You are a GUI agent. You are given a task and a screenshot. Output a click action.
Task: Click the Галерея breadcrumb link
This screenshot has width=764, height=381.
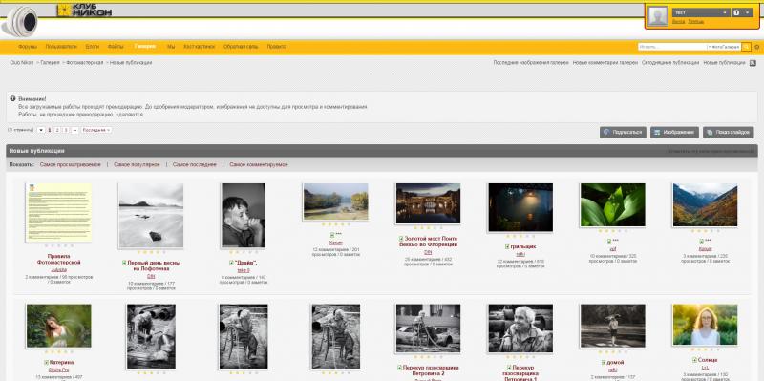51,63
